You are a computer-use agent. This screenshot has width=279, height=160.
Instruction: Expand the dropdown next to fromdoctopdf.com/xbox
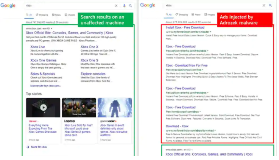[x=200, y=112]
